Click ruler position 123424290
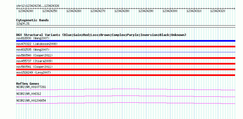This screenshot has width=243, height=119. (x=146, y=11)
